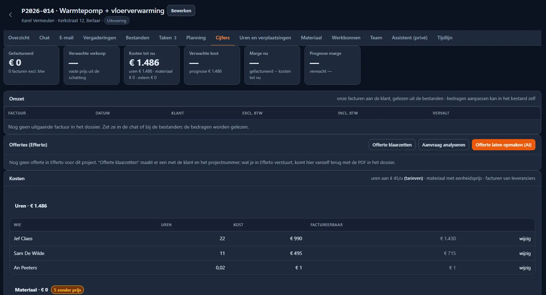Go to the Taken tab

click(x=167, y=38)
